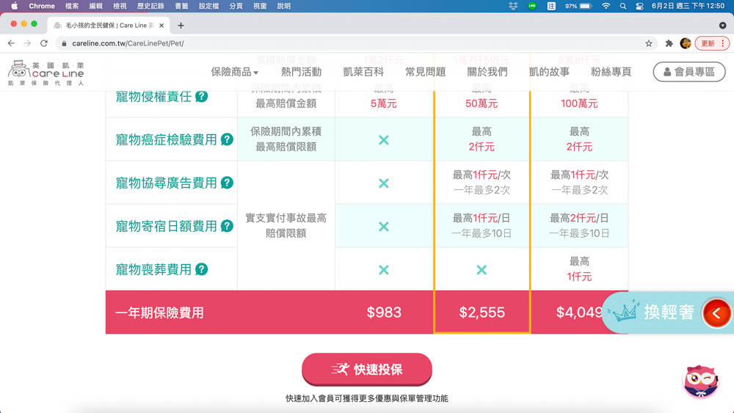
Task: Open the Apple menu
Action: [14, 6]
